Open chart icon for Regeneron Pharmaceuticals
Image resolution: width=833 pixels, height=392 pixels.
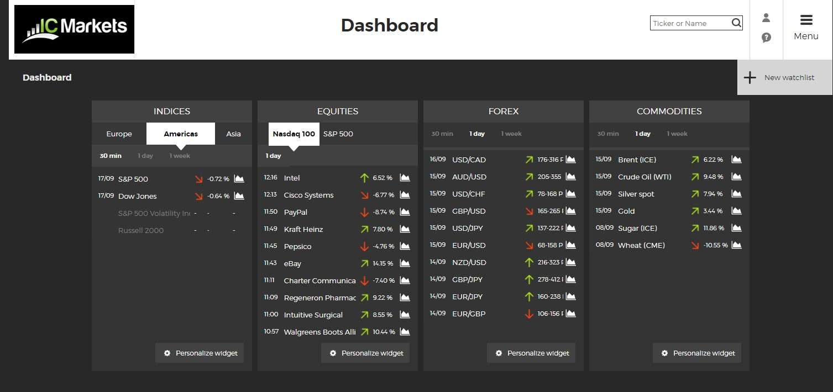[405, 298]
